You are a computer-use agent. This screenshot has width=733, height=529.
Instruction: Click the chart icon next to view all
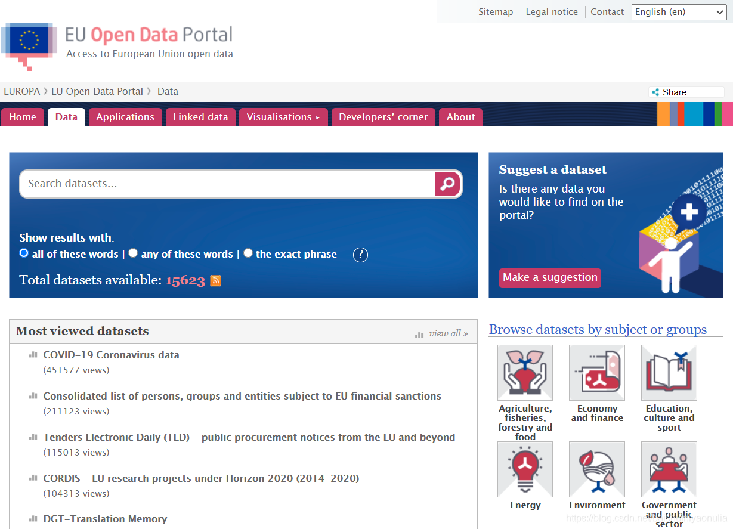click(419, 335)
